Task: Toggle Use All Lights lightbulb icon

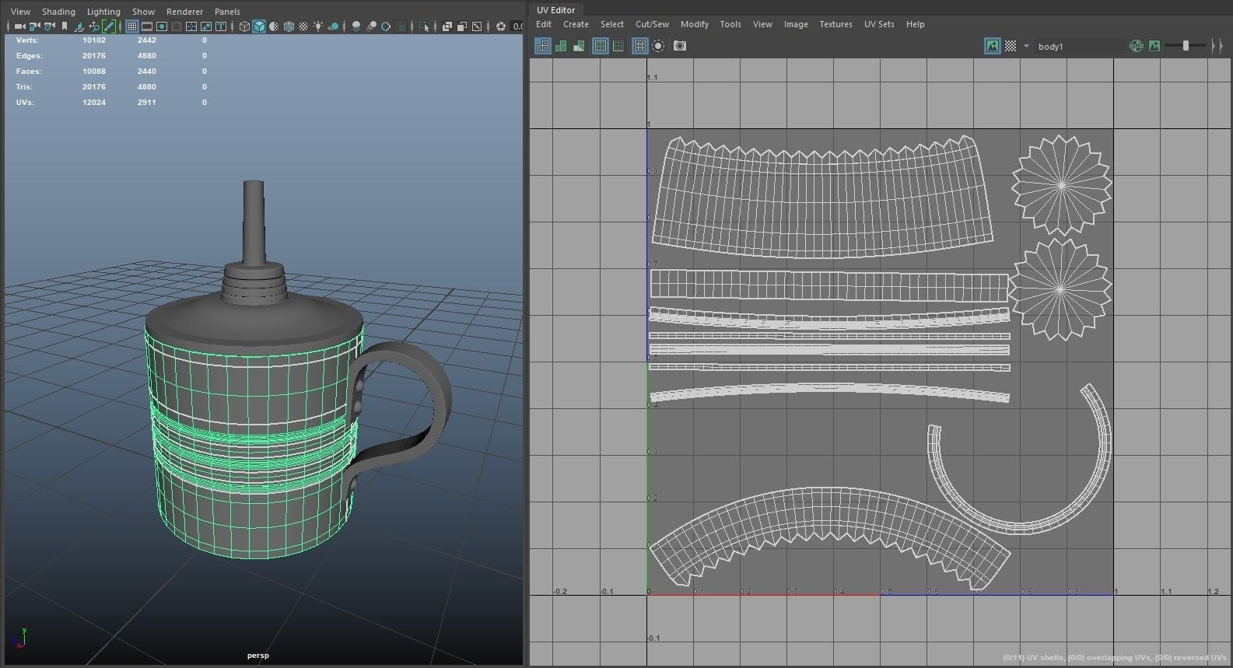Action: pos(318,26)
